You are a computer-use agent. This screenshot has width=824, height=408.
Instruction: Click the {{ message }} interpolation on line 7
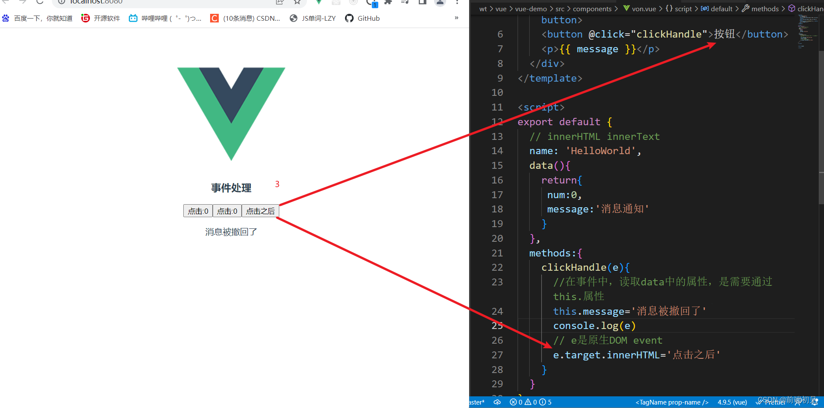(x=597, y=49)
